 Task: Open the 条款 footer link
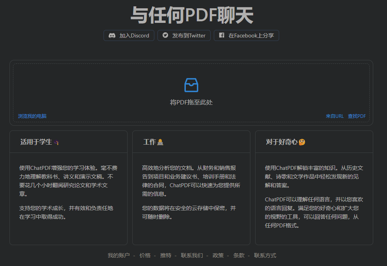239,255
